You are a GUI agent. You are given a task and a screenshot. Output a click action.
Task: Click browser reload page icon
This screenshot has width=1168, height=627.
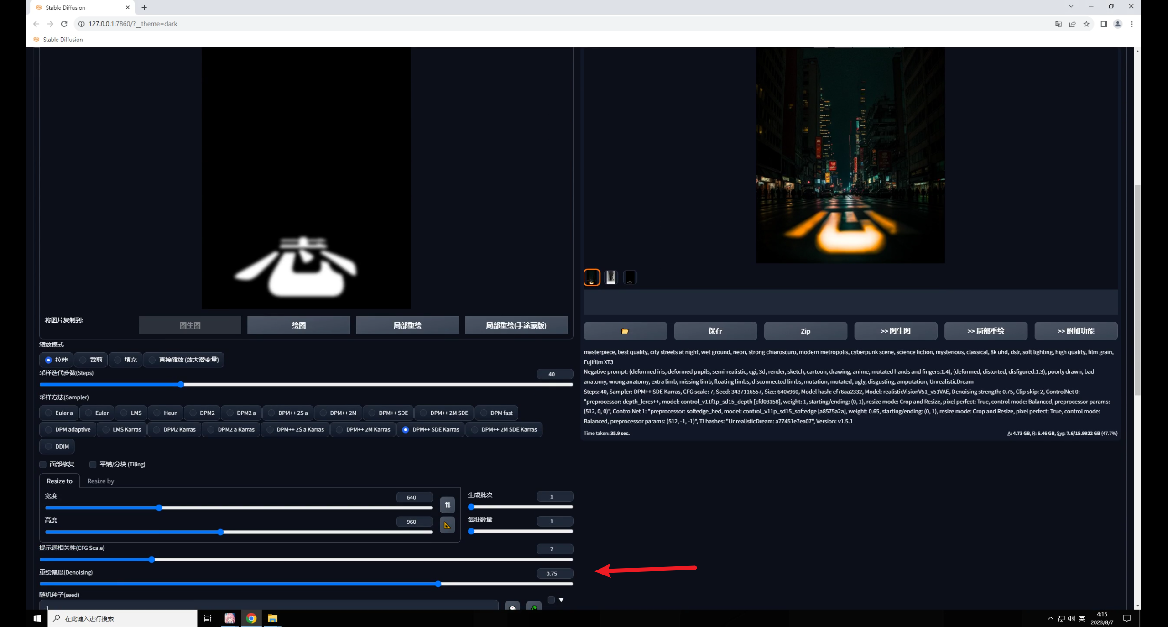click(64, 24)
